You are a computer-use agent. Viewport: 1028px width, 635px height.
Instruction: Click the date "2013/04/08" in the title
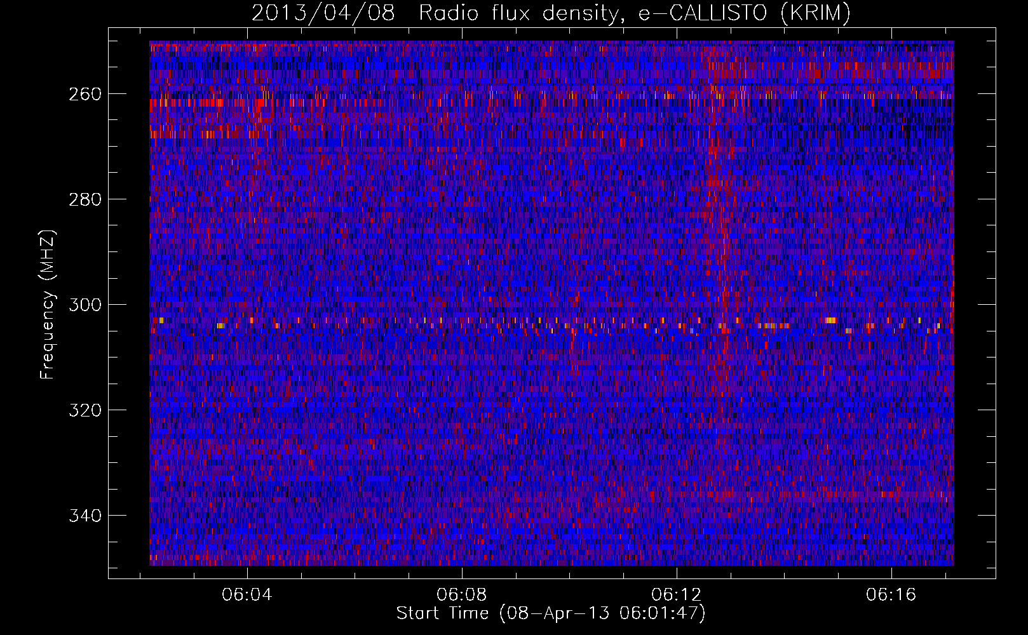323,13
